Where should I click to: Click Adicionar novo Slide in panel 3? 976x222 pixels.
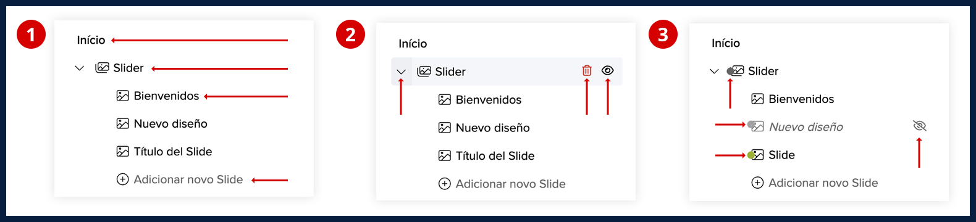(823, 183)
